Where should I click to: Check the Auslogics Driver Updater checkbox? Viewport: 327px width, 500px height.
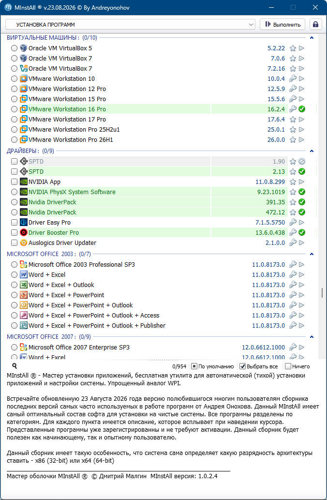14,242
